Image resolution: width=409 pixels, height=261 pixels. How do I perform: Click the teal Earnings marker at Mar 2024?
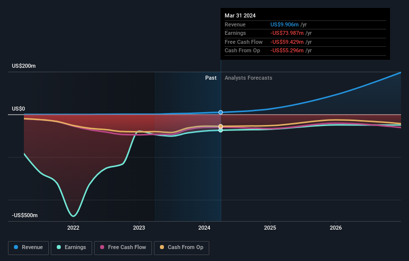[x=221, y=130]
